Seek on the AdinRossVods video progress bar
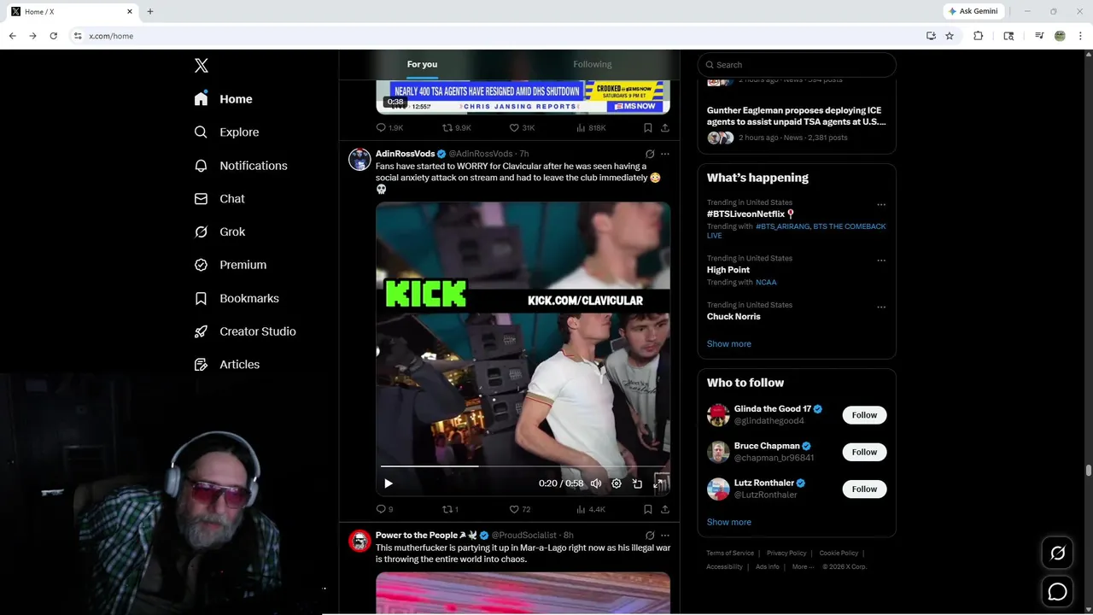Image resolution: width=1093 pixels, height=615 pixels. click(523, 466)
